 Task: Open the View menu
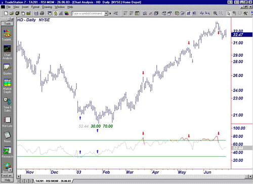[16, 7]
